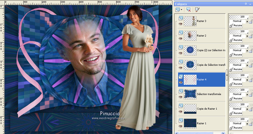
Task: Hide the Raster 1 layer
Action: [x=181, y=126]
